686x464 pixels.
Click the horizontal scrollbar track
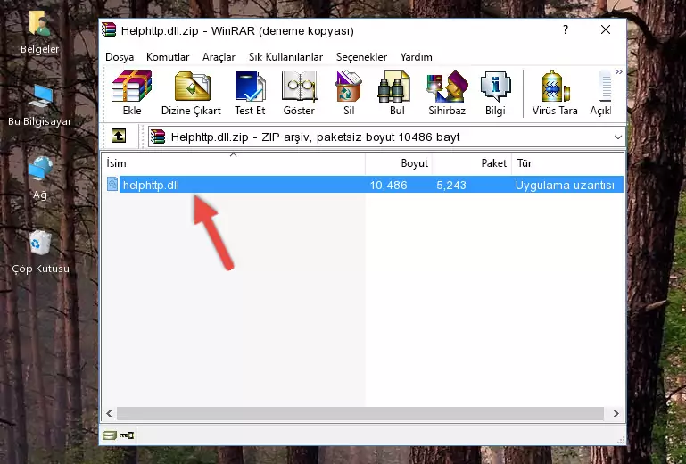pyautogui.click(x=360, y=413)
